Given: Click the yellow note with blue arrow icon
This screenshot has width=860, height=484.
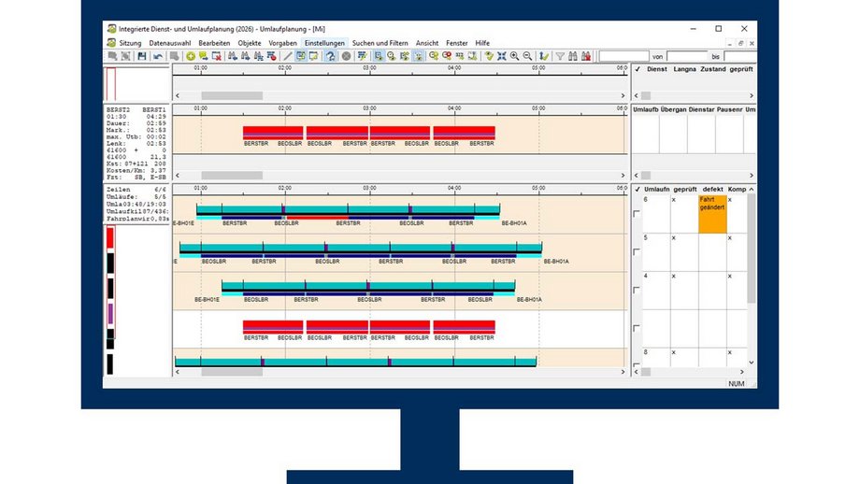Looking at the screenshot, I should (x=204, y=56).
